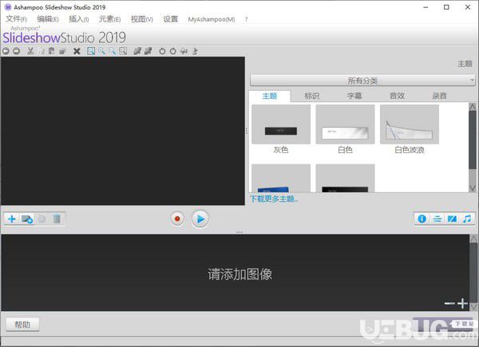Click the zoom out magnifier icon
This screenshot has height=347, width=479.
(113, 51)
